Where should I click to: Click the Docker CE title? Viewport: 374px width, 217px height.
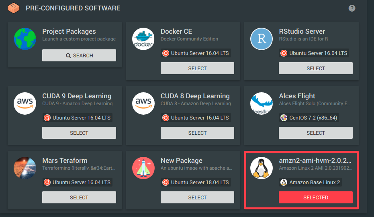[176, 31]
